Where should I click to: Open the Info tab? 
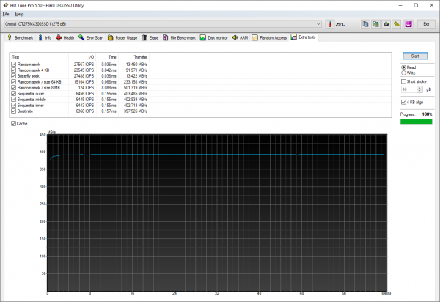point(45,38)
